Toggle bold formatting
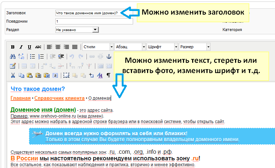This screenshot has width=275, height=168. [12, 47]
